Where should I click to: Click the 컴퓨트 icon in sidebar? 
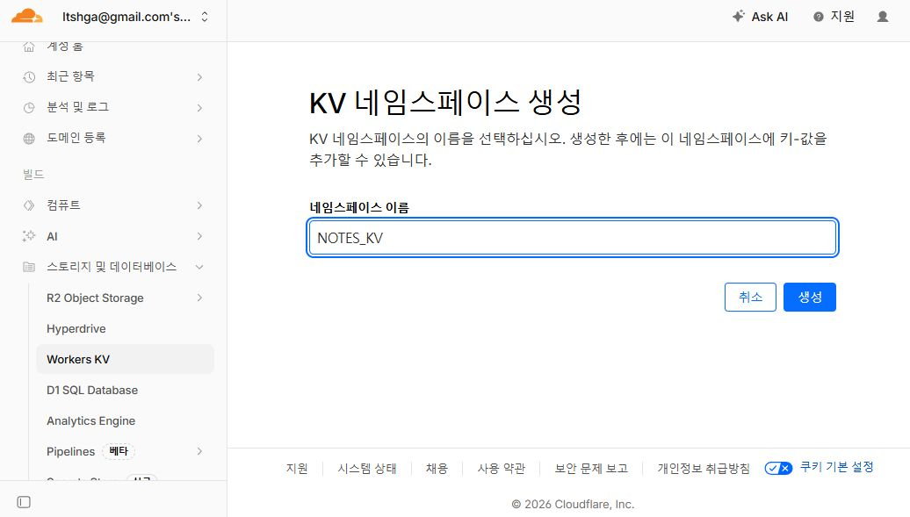coord(29,205)
